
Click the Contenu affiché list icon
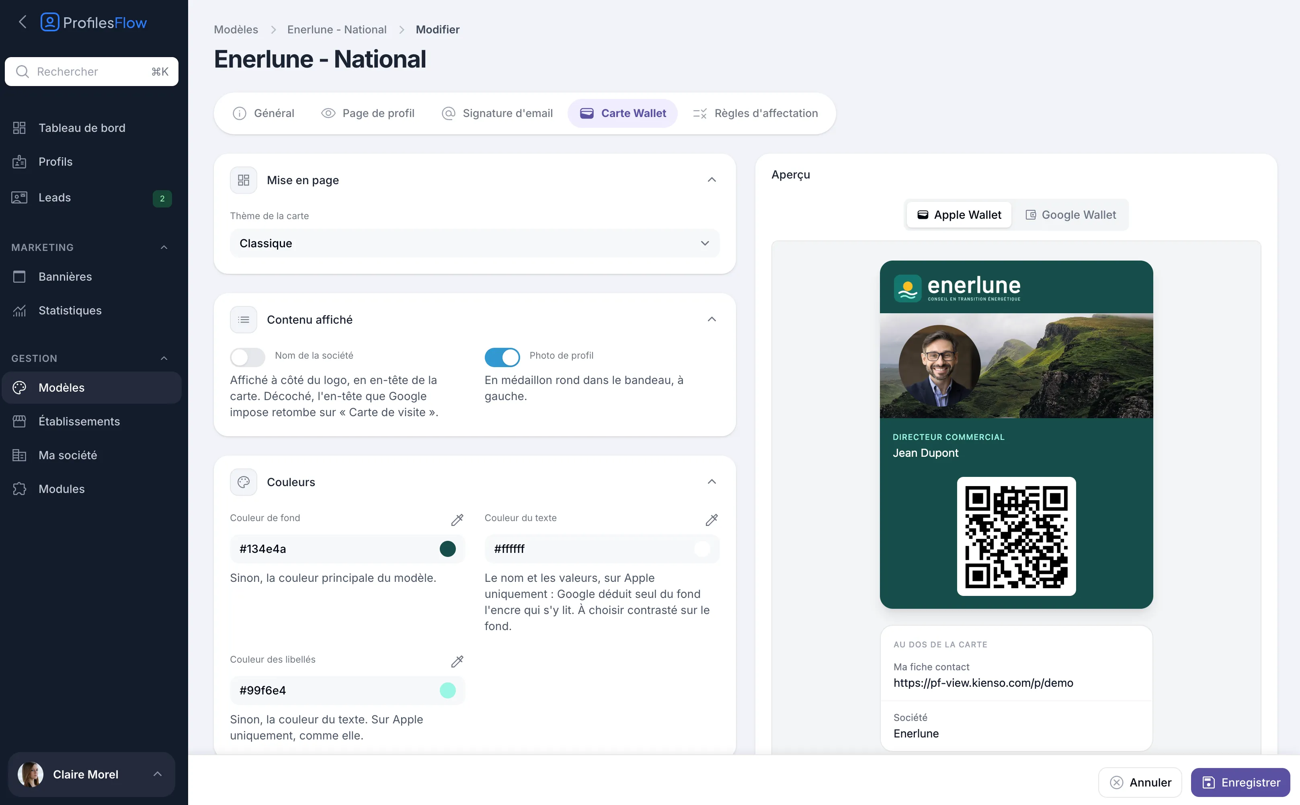(x=243, y=319)
